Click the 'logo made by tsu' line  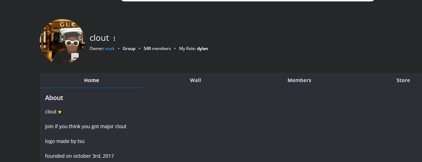pos(65,141)
